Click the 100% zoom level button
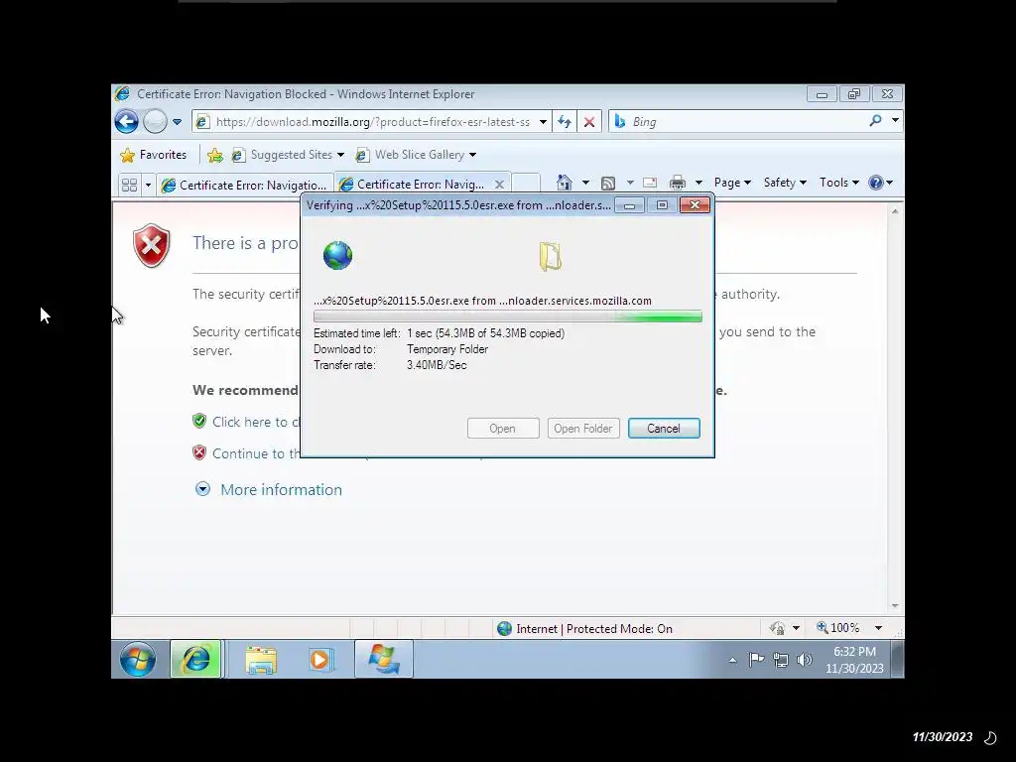1016x762 pixels. (837, 628)
